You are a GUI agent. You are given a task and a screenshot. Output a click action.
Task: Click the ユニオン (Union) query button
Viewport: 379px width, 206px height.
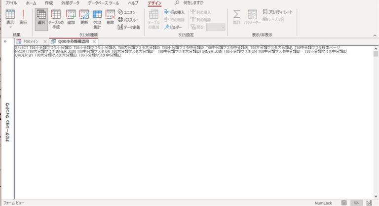point(127,12)
